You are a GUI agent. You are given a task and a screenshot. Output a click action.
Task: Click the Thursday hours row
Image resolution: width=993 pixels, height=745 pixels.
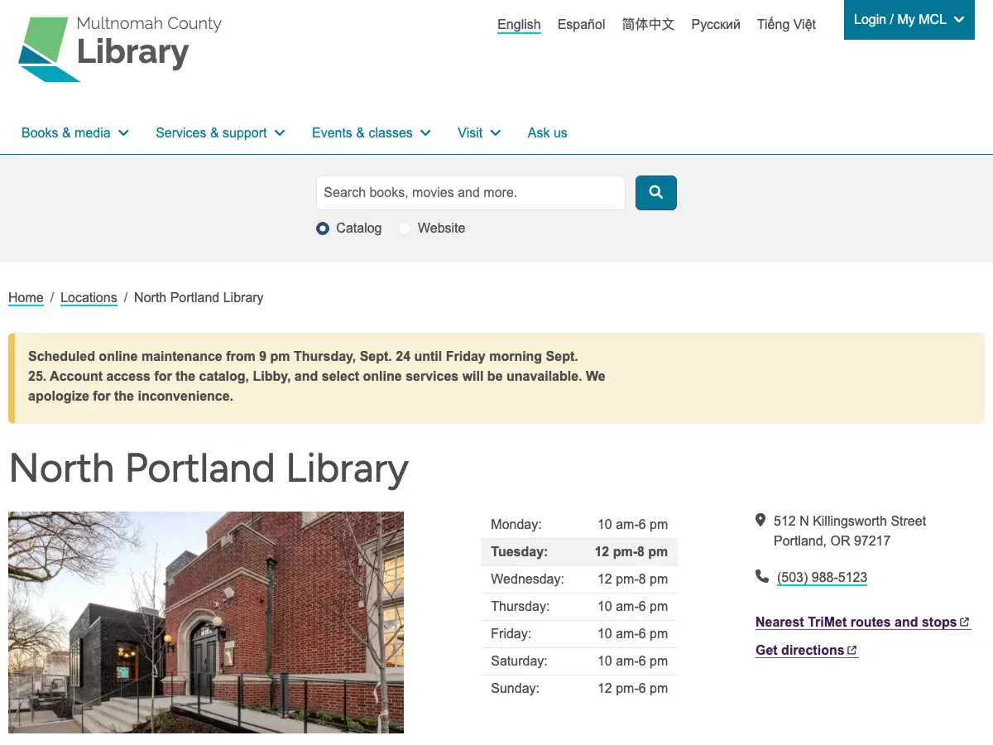point(579,606)
